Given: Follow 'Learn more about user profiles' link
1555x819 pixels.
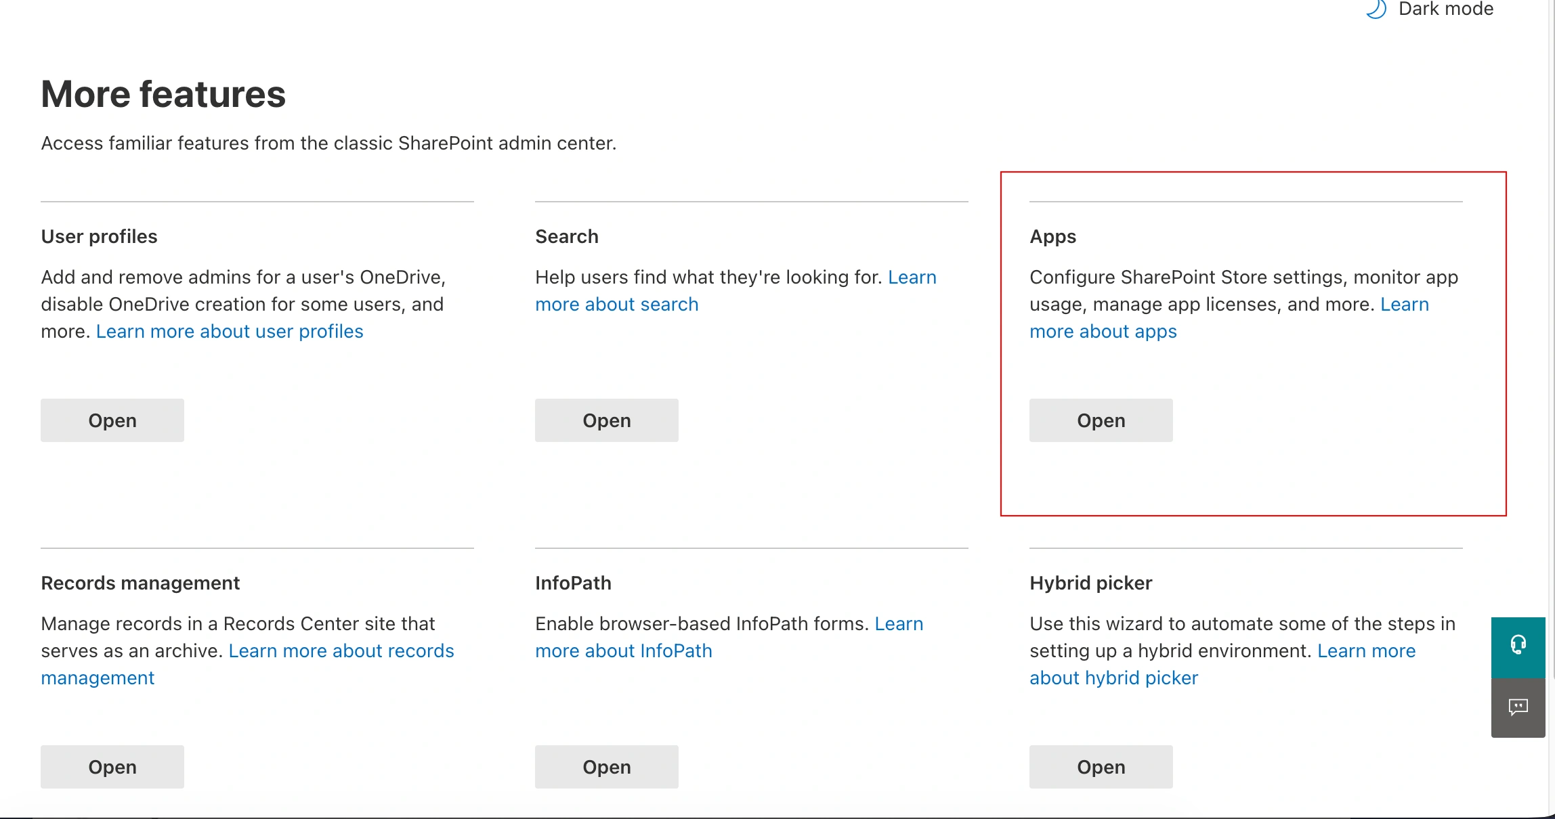Looking at the screenshot, I should pos(230,331).
